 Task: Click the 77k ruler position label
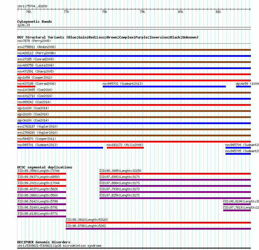tap(66, 12)
